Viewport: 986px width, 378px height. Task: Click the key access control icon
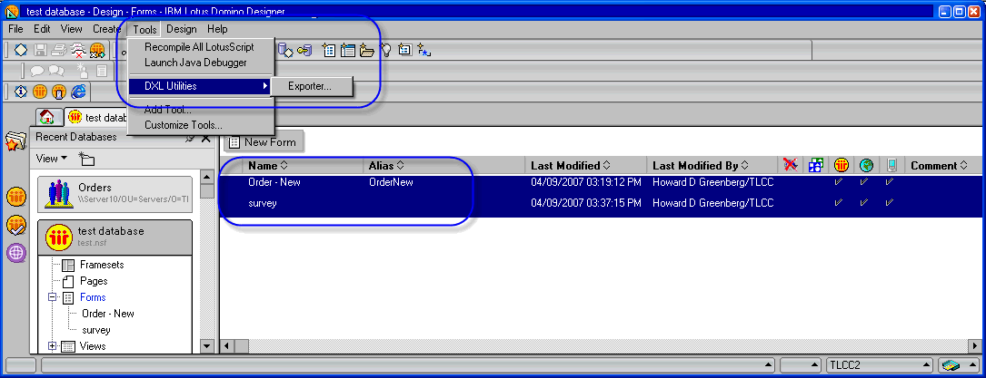point(304,50)
